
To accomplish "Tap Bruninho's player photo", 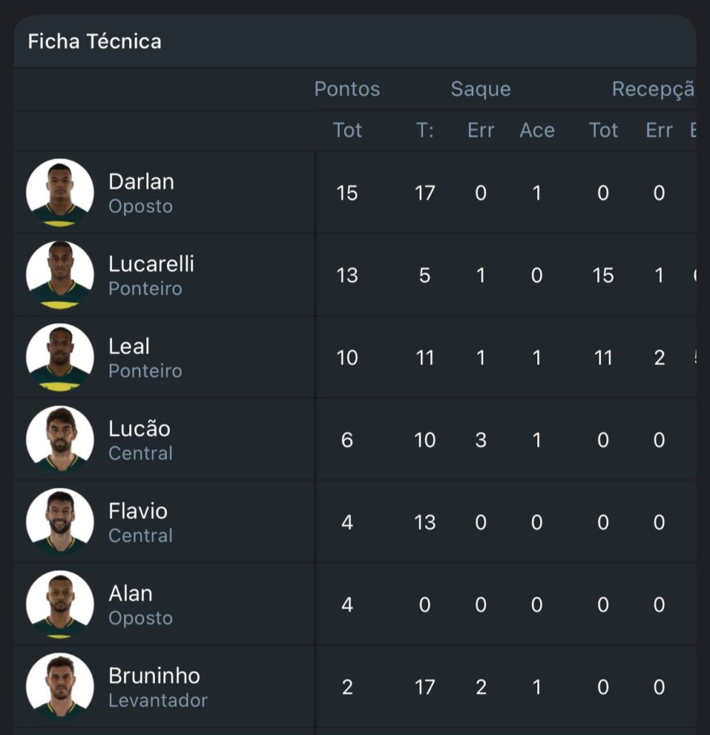I will click(60, 687).
